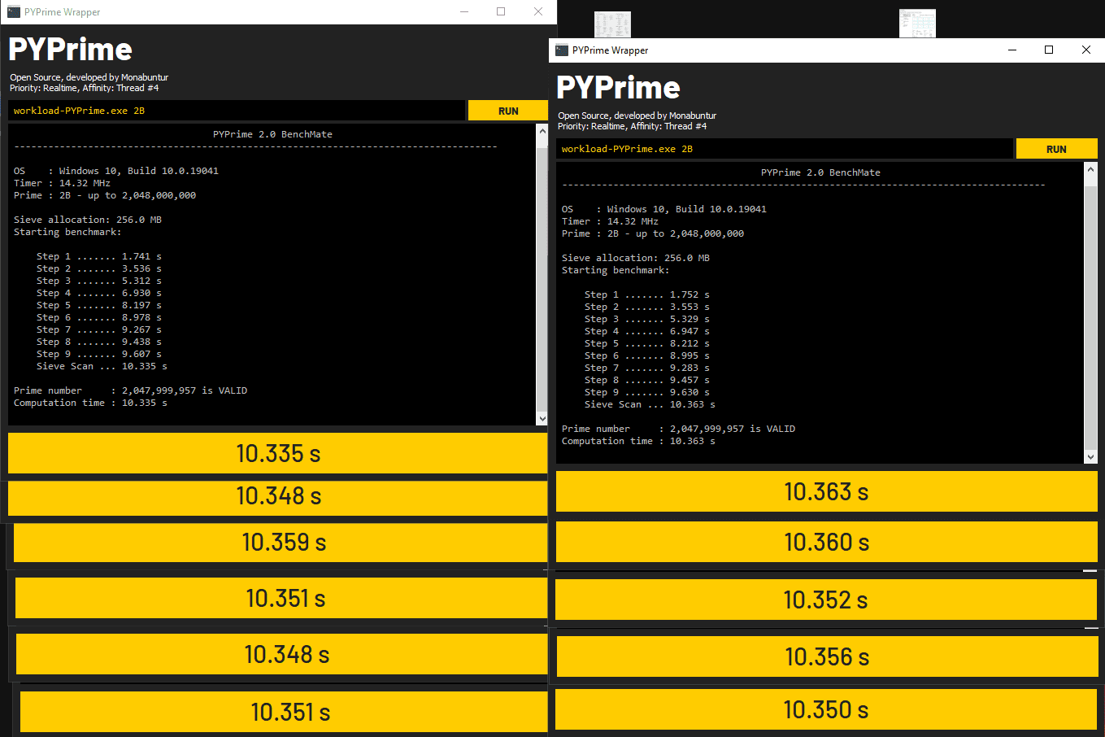Click the desktop thumbnail above the front window's restore button

(x=917, y=23)
